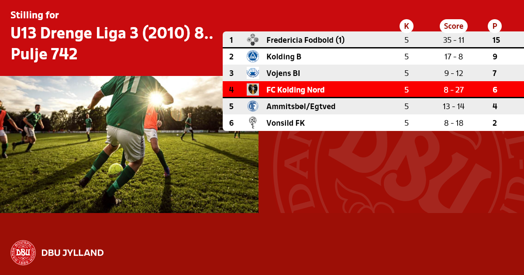The height and width of the screenshot is (275, 524).
Task: Click the Ammitsbøl/Egtved club logo
Action: 253,107
